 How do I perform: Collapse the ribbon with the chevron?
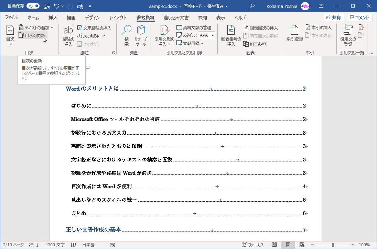(x=372, y=53)
